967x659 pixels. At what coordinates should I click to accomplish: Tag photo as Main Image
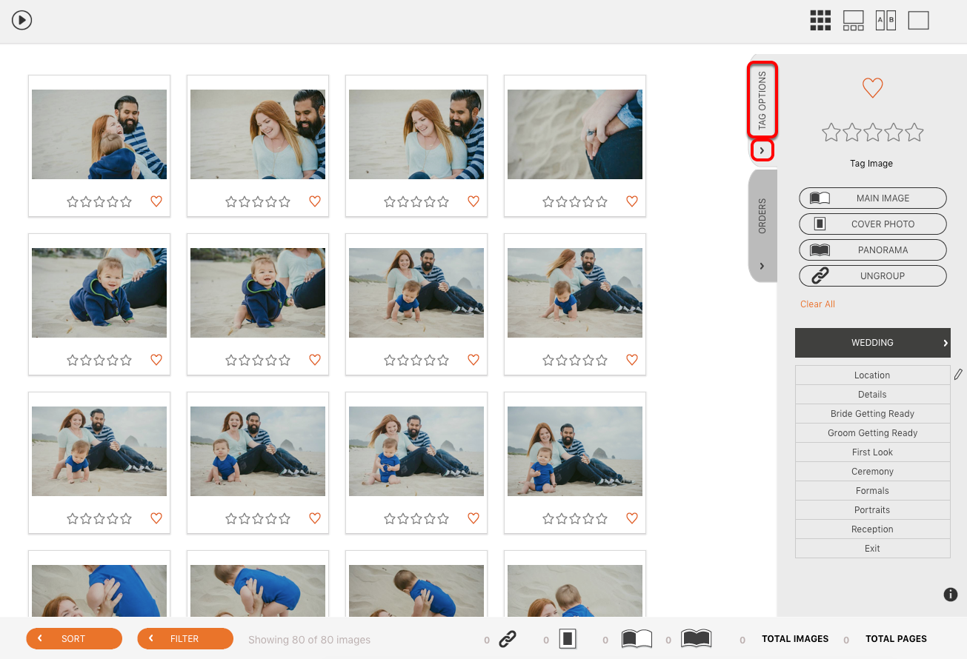pos(873,198)
